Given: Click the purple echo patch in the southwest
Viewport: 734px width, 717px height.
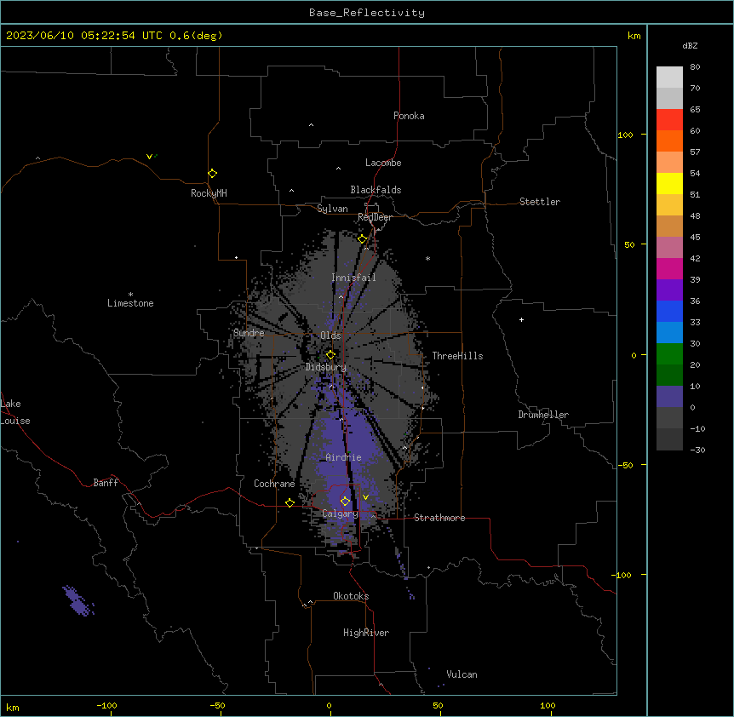Looking at the screenshot, I should 78,600.
